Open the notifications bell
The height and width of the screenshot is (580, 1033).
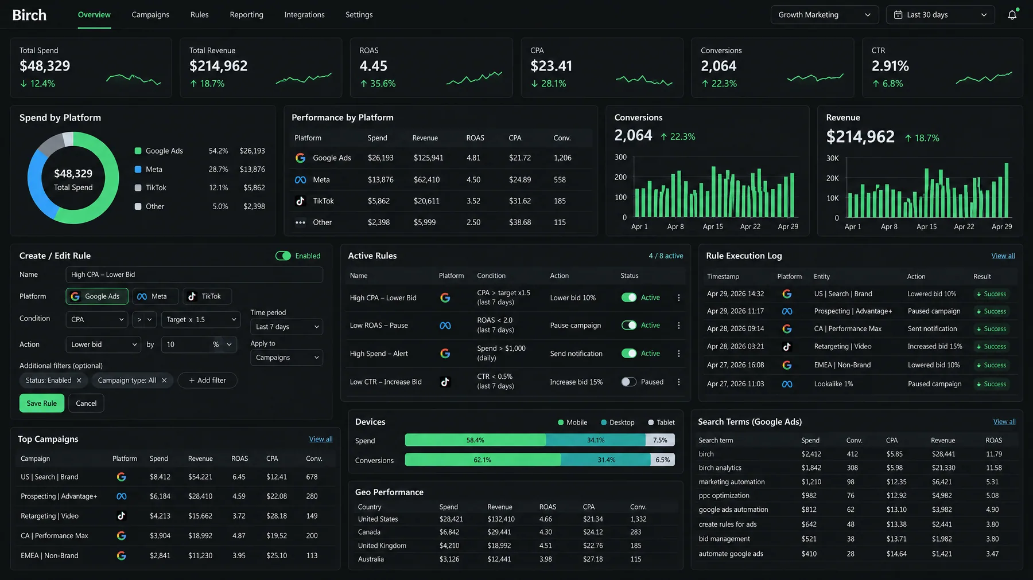pyautogui.click(x=1012, y=15)
